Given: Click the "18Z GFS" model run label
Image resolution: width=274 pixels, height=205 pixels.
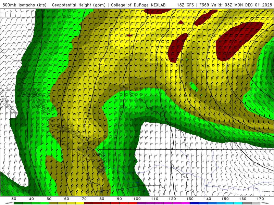Looking at the screenshot, I should [x=185, y=5].
